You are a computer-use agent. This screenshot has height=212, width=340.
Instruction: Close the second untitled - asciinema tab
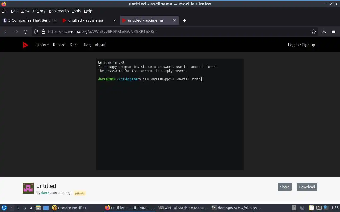point(115,20)
